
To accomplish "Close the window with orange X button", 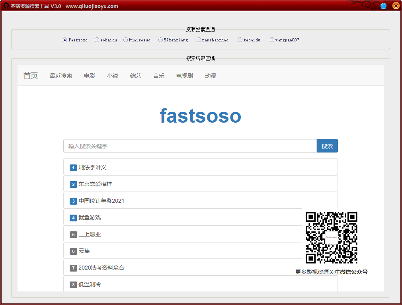I will pyautogui.click(x=396, y=6).
